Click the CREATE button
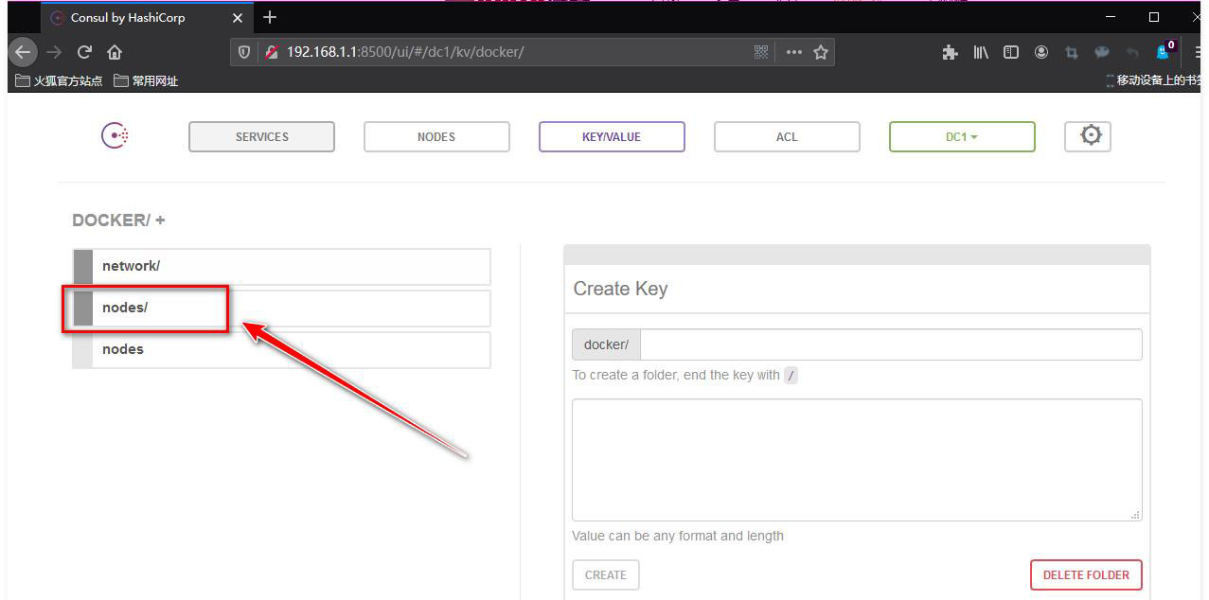The width and height of the screenshot is (1209, 600). (606, 574)
